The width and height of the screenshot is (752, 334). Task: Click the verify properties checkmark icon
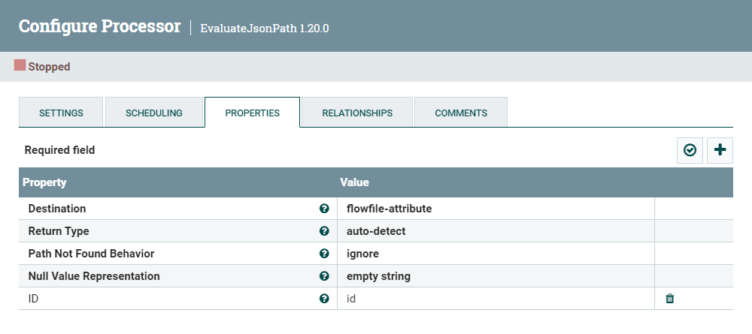(x=690, y=150)
